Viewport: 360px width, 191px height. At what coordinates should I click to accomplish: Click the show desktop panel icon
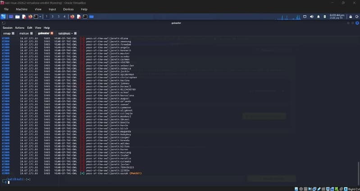tap(11, 17)
